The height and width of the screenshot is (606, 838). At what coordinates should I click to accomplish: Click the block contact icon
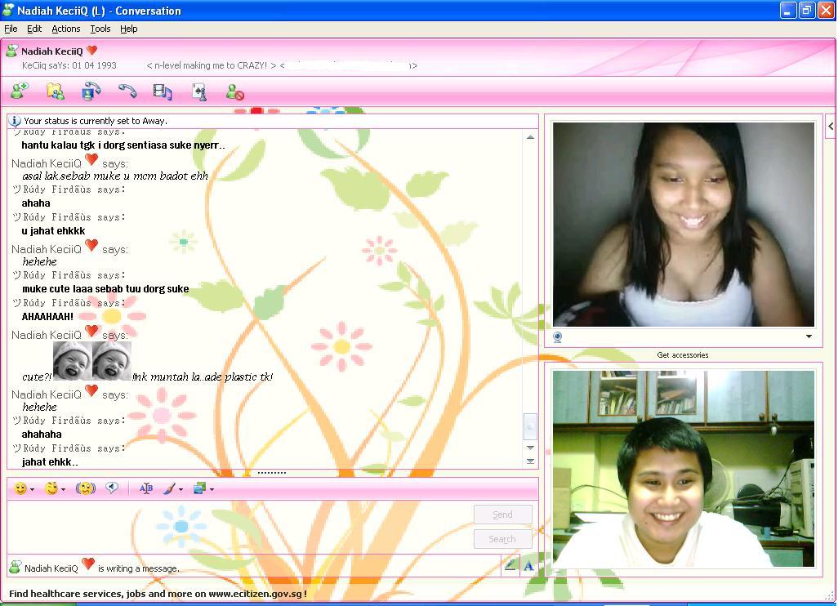[234, 92]
